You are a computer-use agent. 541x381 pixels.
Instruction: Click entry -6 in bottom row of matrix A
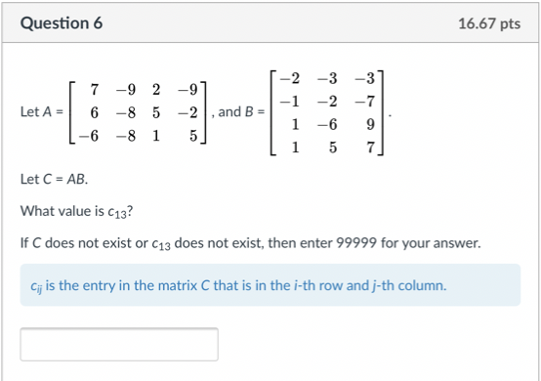point(89,136)
